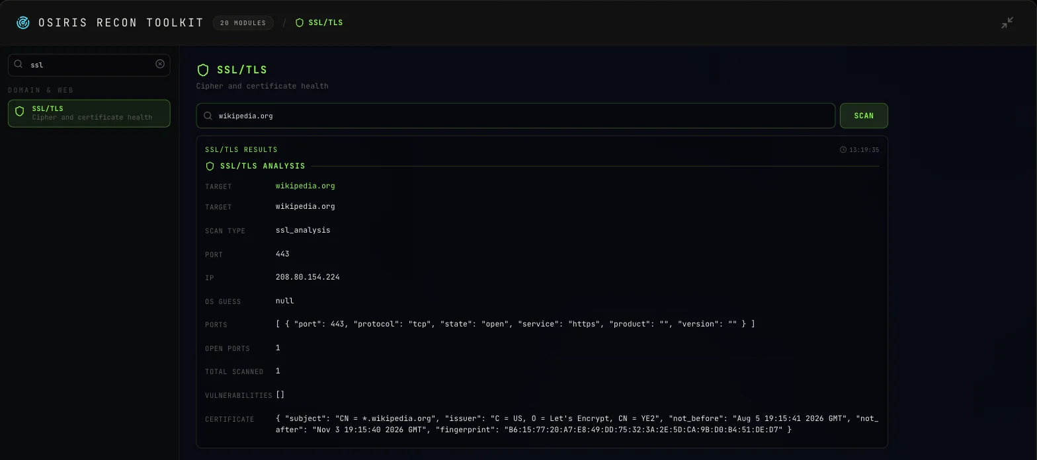Select the ssl_analysis scan type value
This screenshot has height=460, width=1037.
point(303,230)
